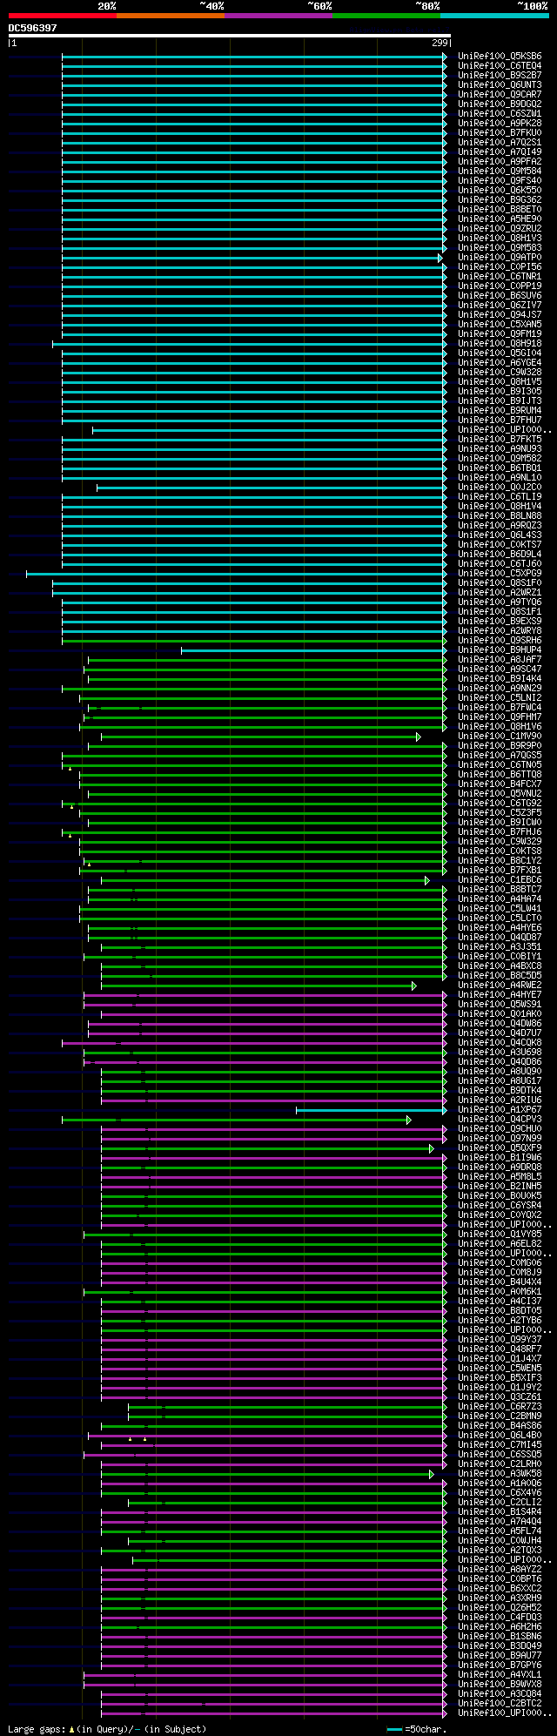Select hit label UniRef100_Q9ATP0
Screen dimensions: 557x1736
point(500,258)
